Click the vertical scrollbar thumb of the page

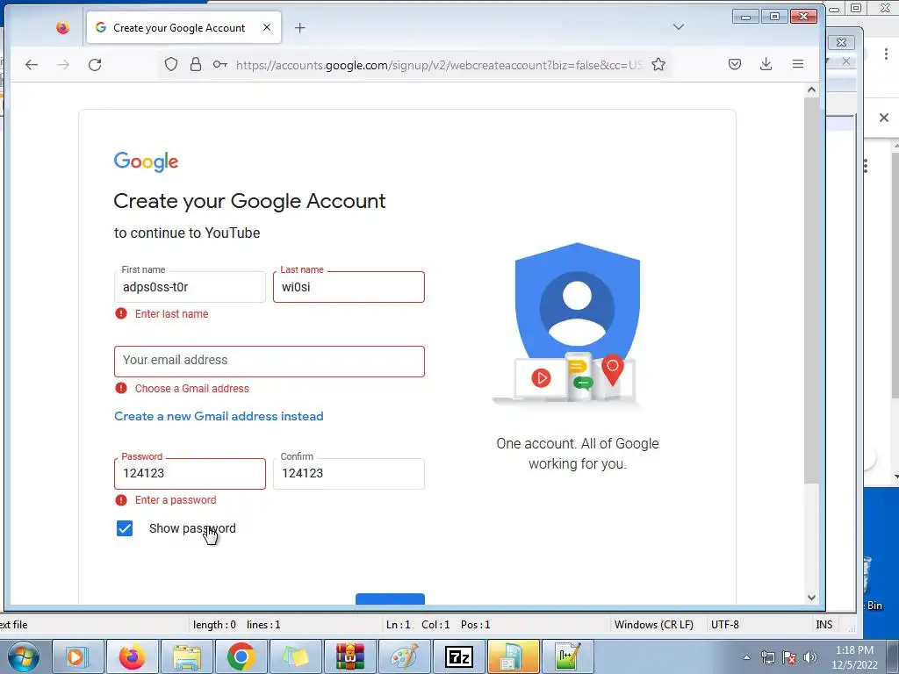(x=811, y=290)
